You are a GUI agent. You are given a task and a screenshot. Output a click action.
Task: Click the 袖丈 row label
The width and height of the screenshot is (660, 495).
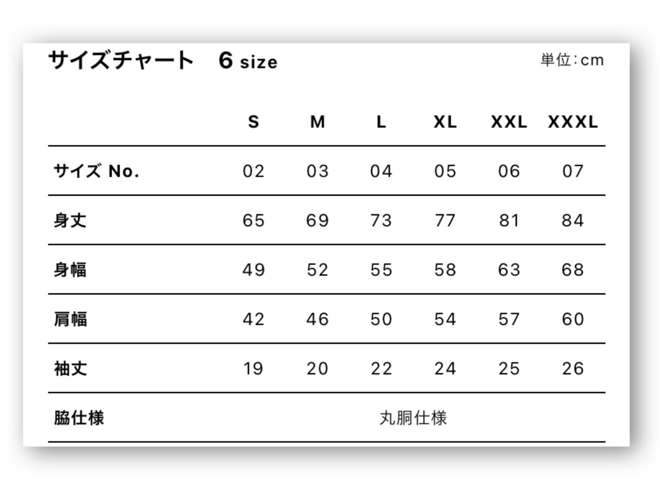tap(70, 368)
